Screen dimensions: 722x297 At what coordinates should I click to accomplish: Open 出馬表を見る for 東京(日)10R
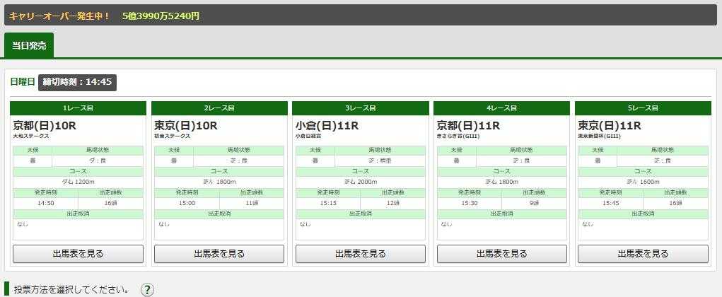pos(219,254)
